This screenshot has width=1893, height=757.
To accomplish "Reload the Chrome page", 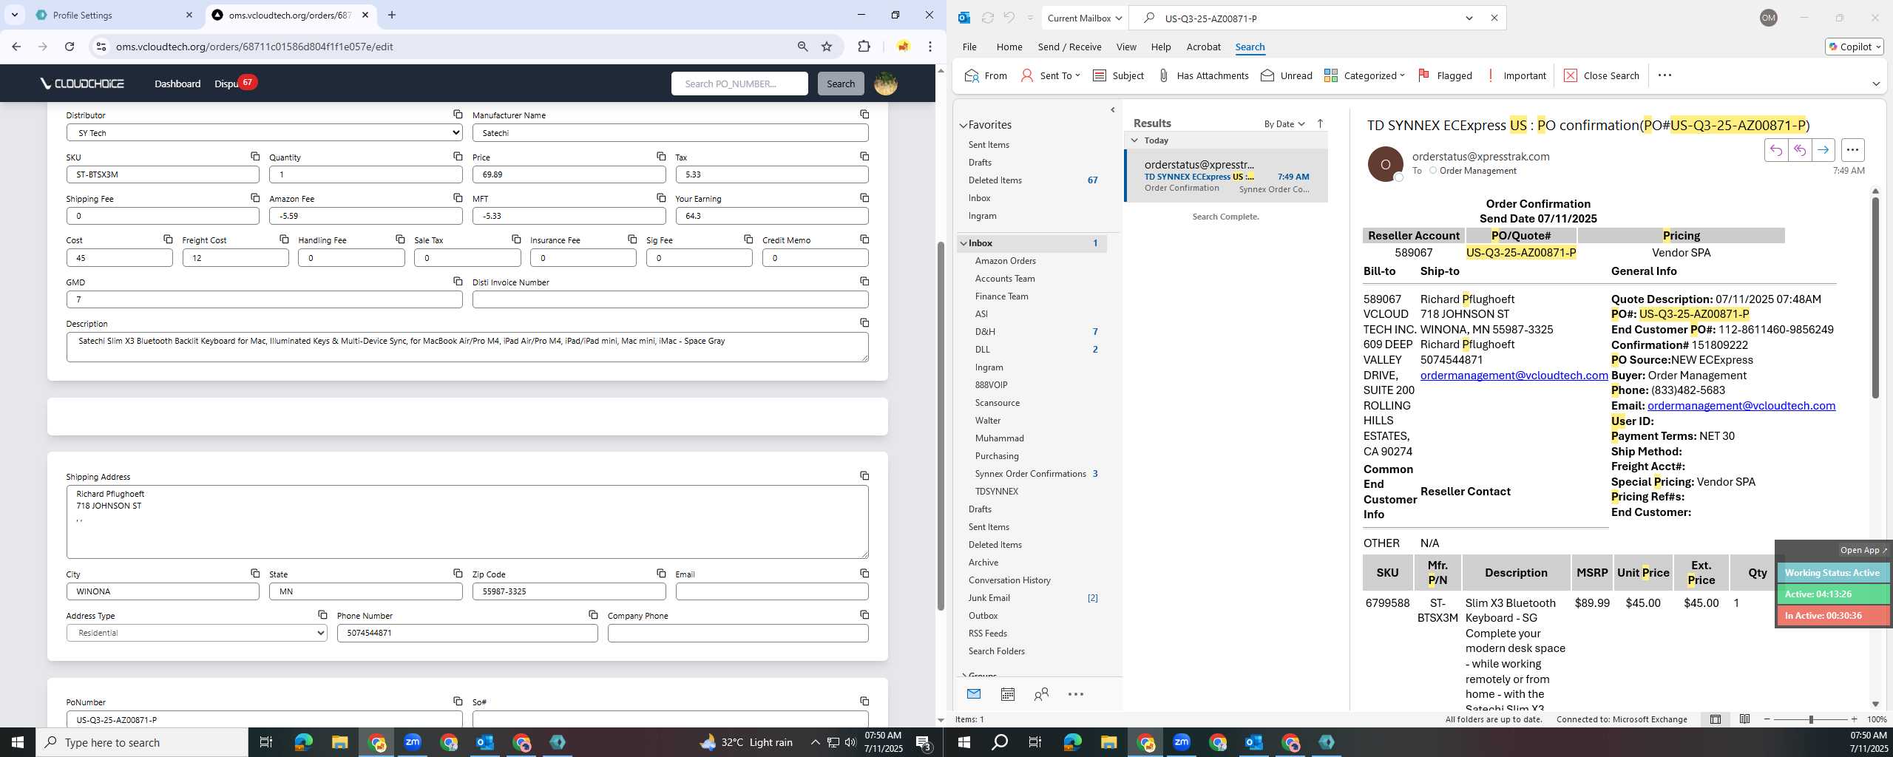I will pyautogui.click(x=69, y=47).
